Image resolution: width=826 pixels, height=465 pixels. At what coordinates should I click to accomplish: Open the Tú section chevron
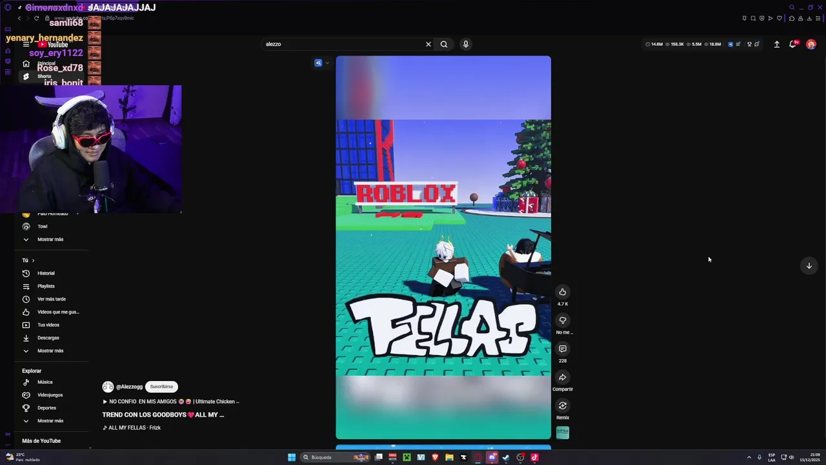tap(33, 260)
